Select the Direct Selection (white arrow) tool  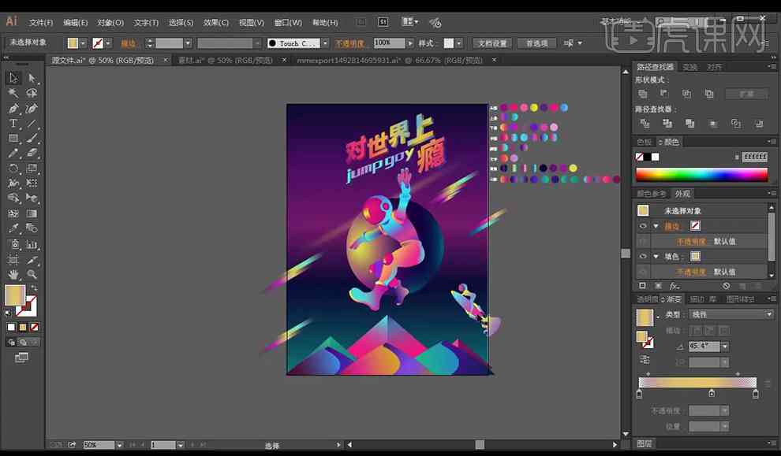32,77
